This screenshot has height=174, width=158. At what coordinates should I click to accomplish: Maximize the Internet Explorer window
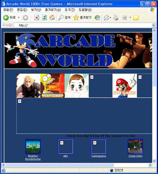pyautogui.click(x=148, y=4)
